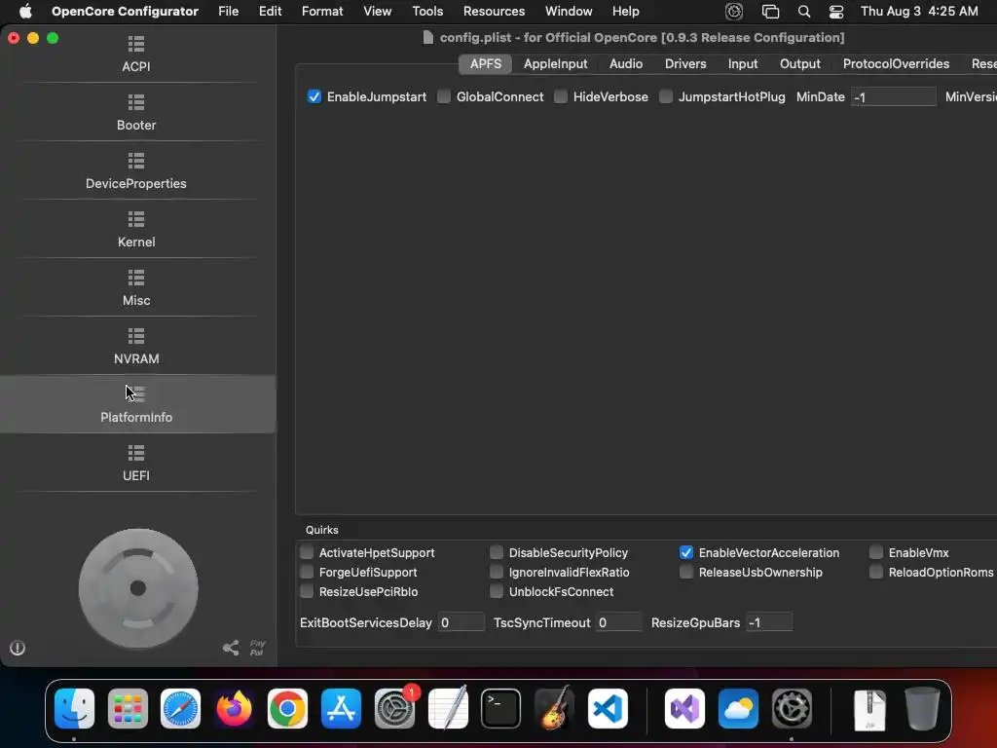The width and height of the screenshot is (997, 748).
Task: Enable the GlobalConnect checkbox
Action: click(444, 96)
